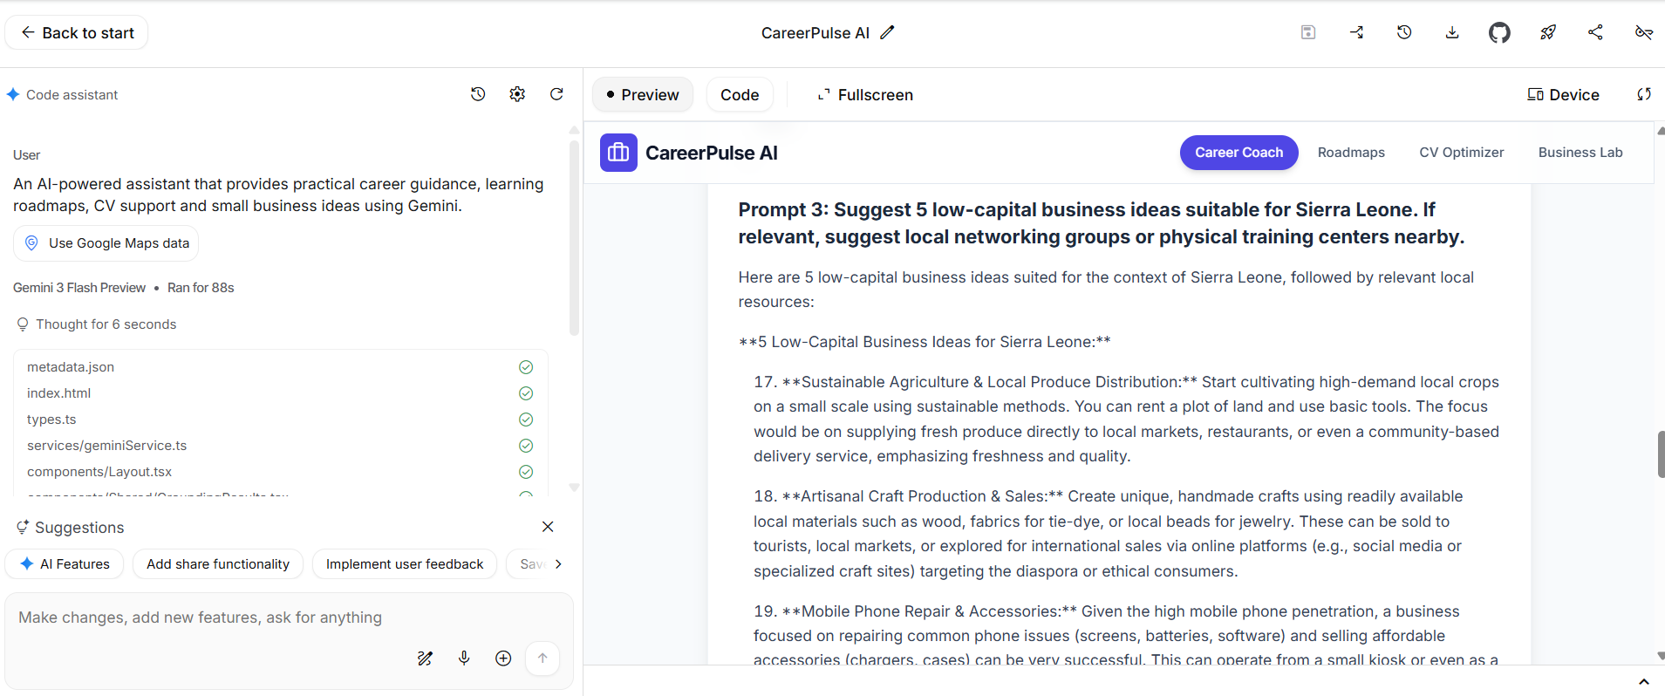Select the Career Coach nav tab

(1239, 153)
